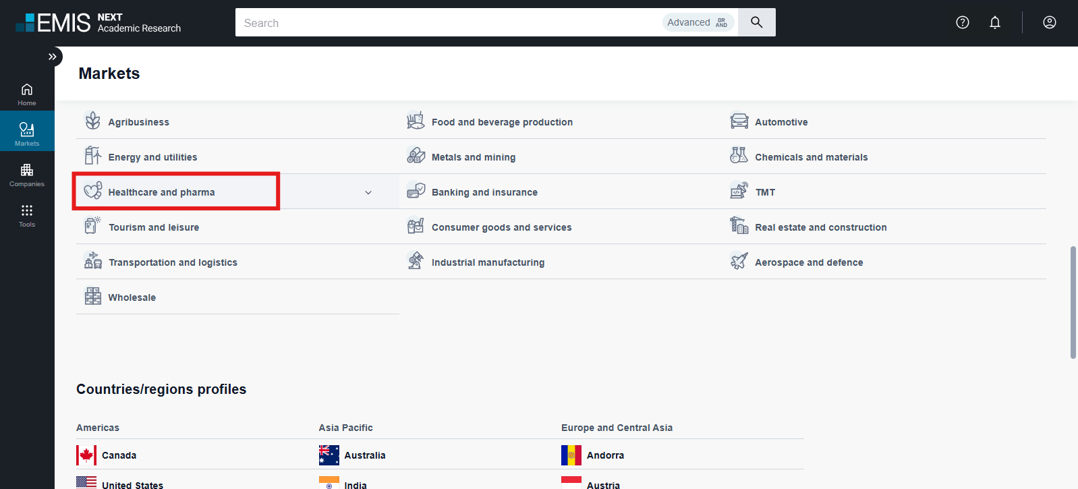Open Tools grid in the sidebar
The image size is (1078, 489).
tap(27, 215)
